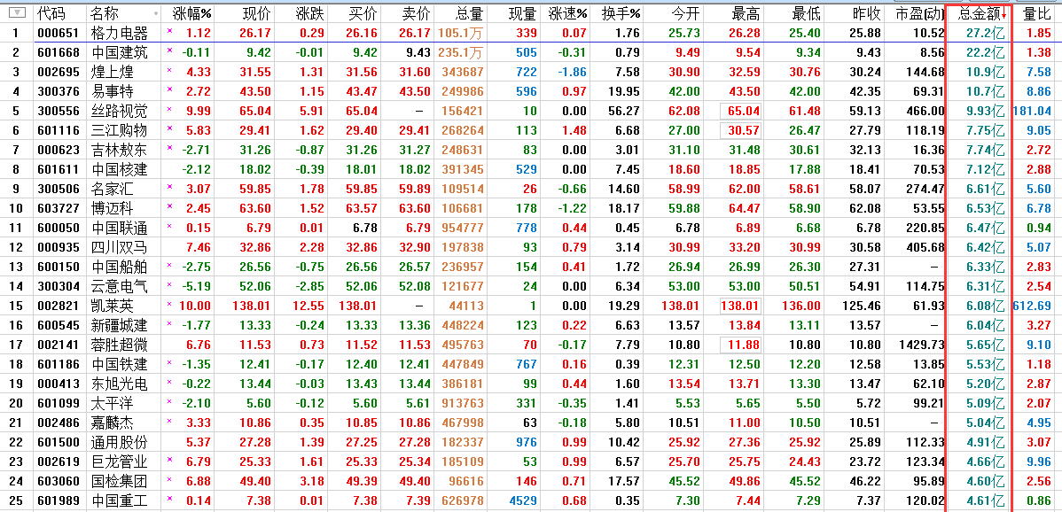Select the stock name 中国船舶

pyautogui.click(x=119, y=268)
